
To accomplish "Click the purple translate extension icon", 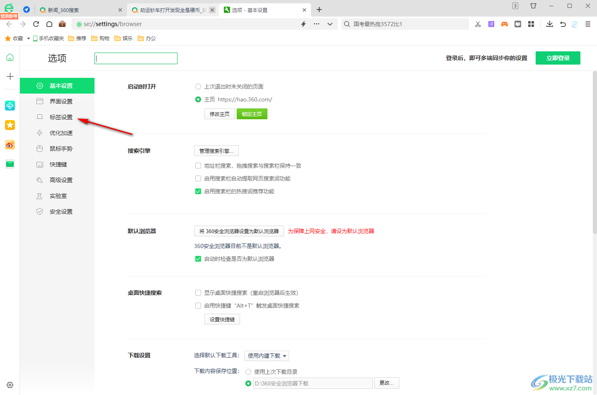I will pyautogui.click(x=491, y=24).
